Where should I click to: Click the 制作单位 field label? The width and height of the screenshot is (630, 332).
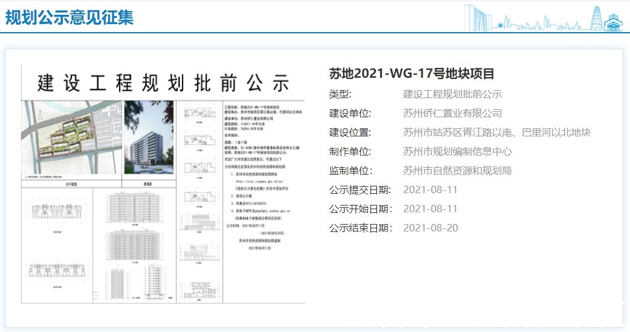click(x=350, y=152)
